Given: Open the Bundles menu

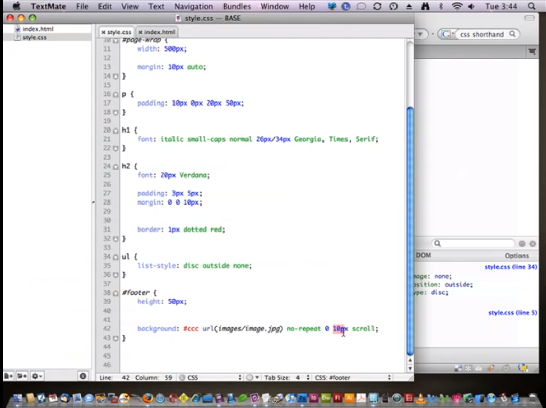Looking at the screenshot, I should click(237, 7).
